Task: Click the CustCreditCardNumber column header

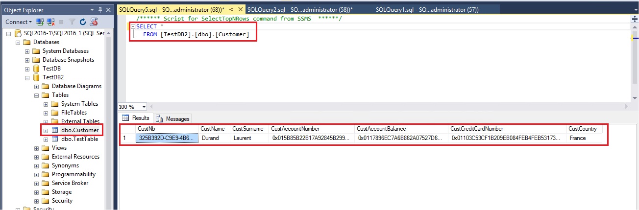Action: (x=507, y=129)
